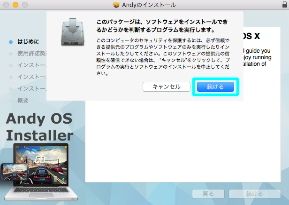
Task: Select the 使用許諾契約 step in the sidebar
Action: [32, 54]
